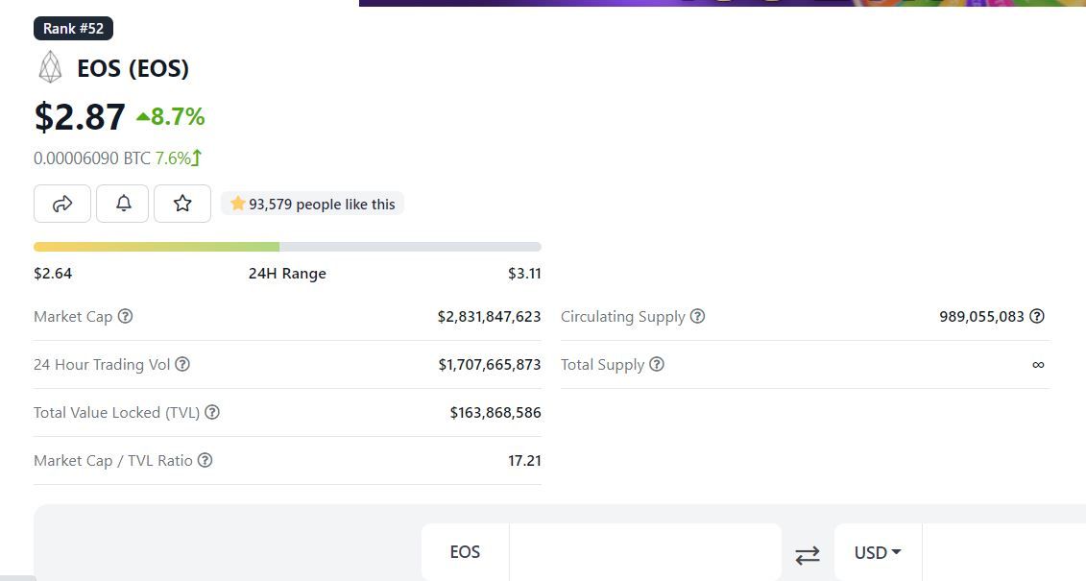Click Total Supply help icon
1086x581 pixels.
[657, 364]
